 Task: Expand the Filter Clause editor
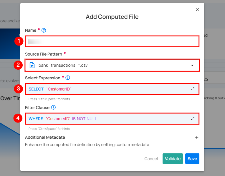(x=193, y=118)
